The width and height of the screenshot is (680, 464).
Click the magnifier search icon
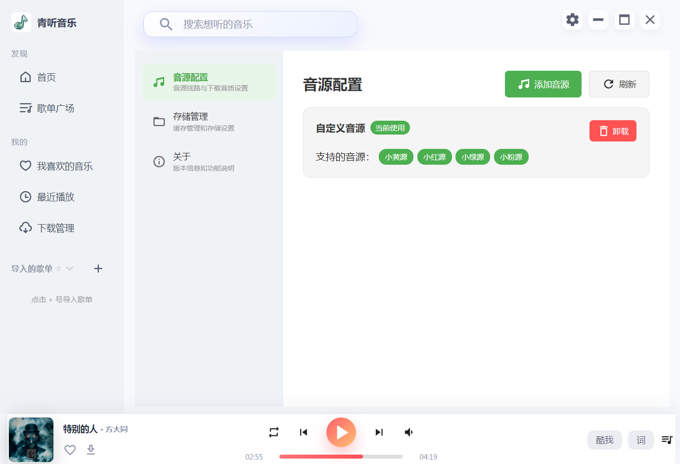click(166, 24)
